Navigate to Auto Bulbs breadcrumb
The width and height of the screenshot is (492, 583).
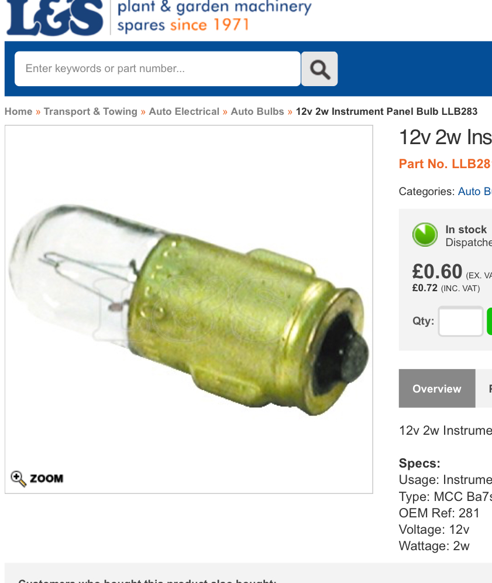pos(257,111)
